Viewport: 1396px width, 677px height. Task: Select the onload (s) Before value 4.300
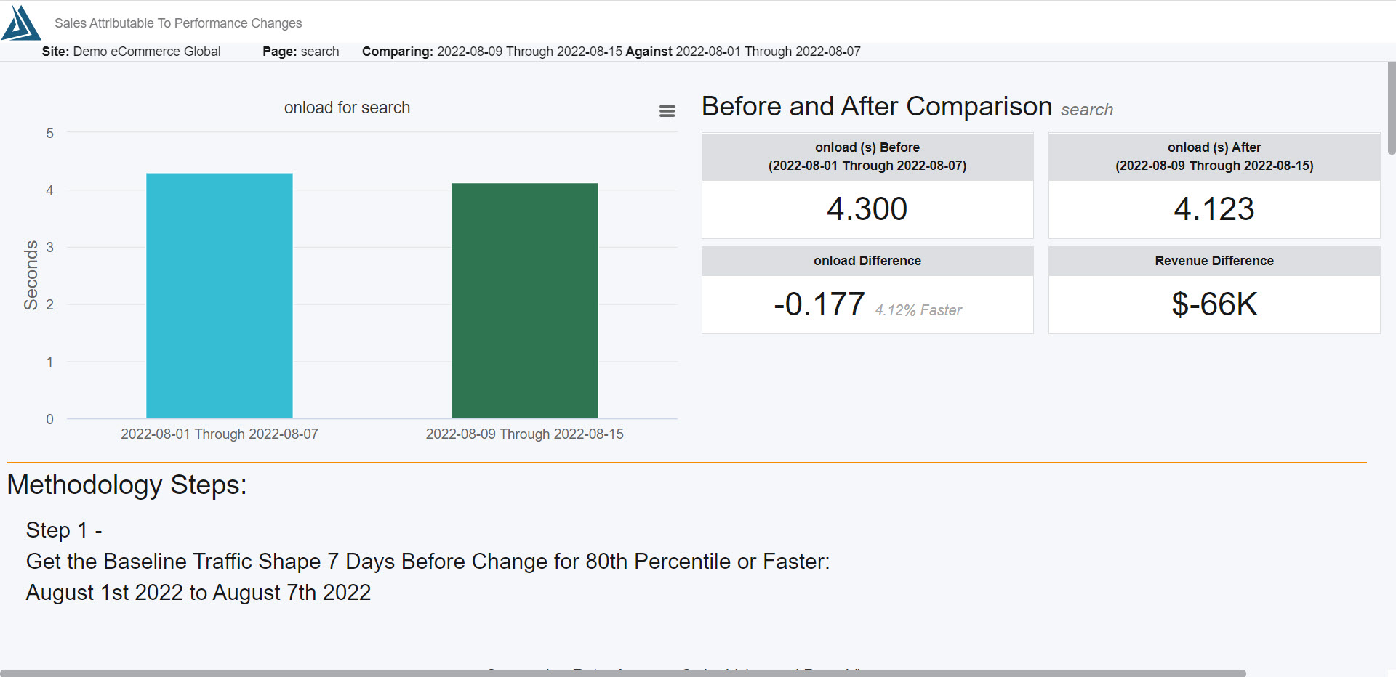coord(867,209)
